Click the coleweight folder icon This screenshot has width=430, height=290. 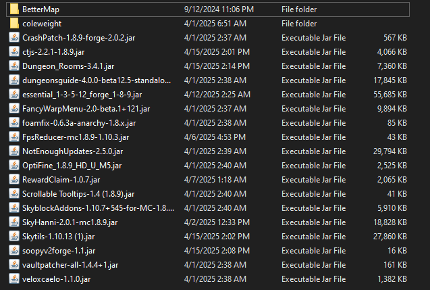pyautogui.click(x=14, y=24)
